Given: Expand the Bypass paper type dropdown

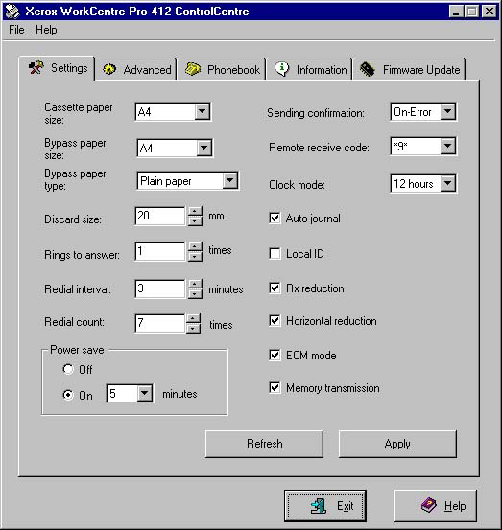Looking at the screenshot, I should 229,180.
